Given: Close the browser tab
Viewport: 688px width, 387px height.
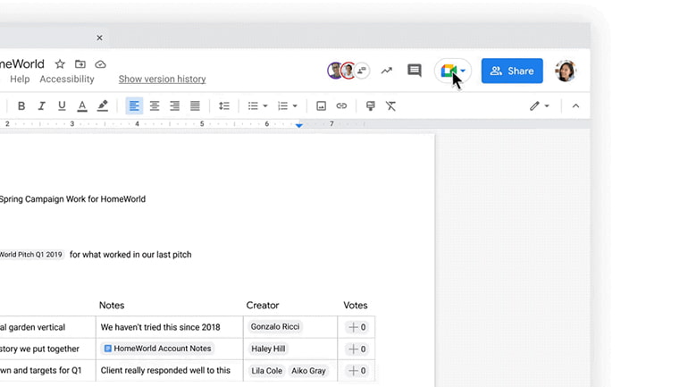Looking at the screenshot, I should tap(99, 38).
